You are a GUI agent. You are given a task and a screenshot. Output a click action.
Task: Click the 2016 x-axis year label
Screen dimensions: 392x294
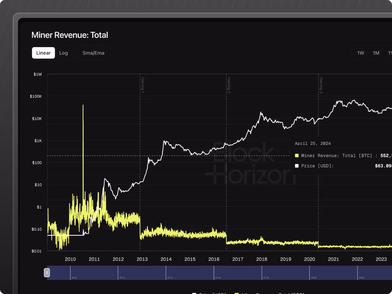214,259
